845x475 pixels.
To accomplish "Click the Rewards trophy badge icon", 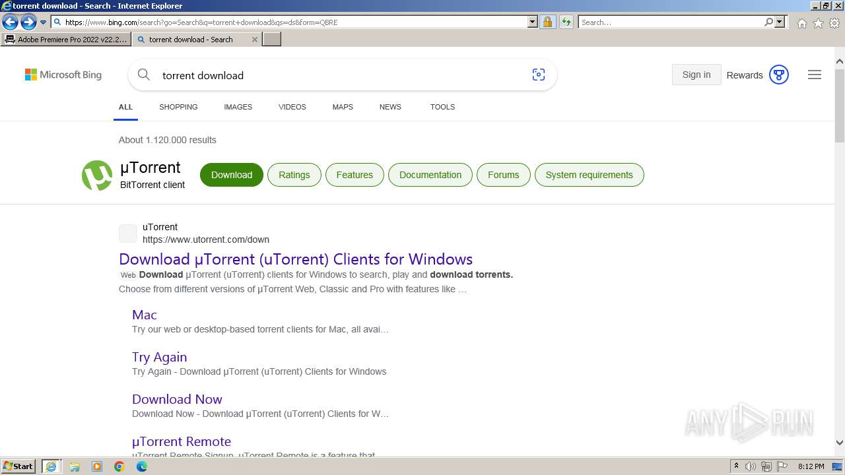I will point(779,75).
